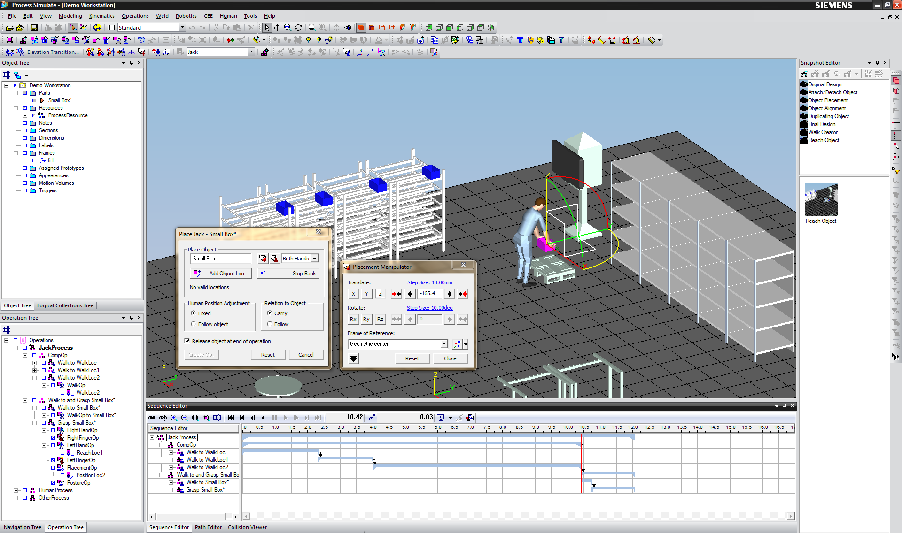
Task: Select the Follow relation radio button
Action: coord(269,324)
